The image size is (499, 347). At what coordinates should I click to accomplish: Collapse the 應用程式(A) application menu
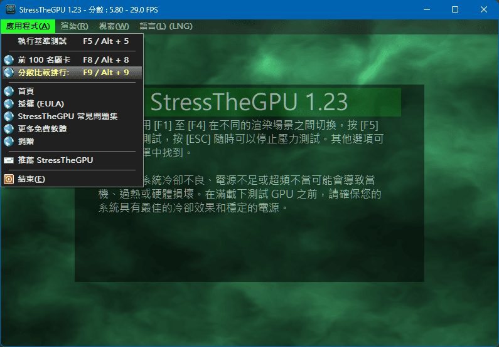coord(28,26)
